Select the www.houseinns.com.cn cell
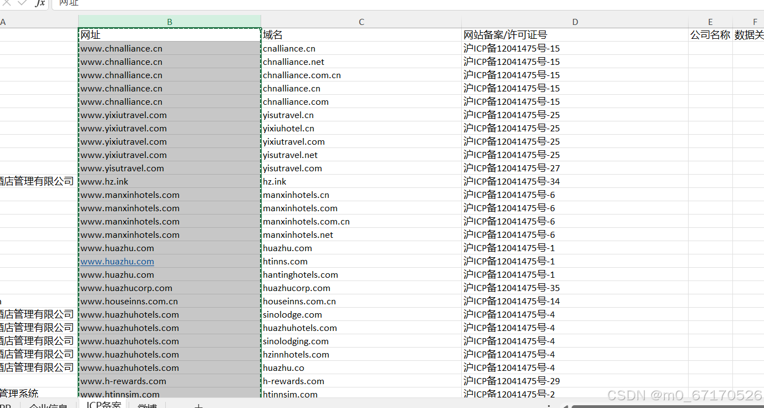Image resolution: width=764 pixels, height=408 pixels. [170, 301]
